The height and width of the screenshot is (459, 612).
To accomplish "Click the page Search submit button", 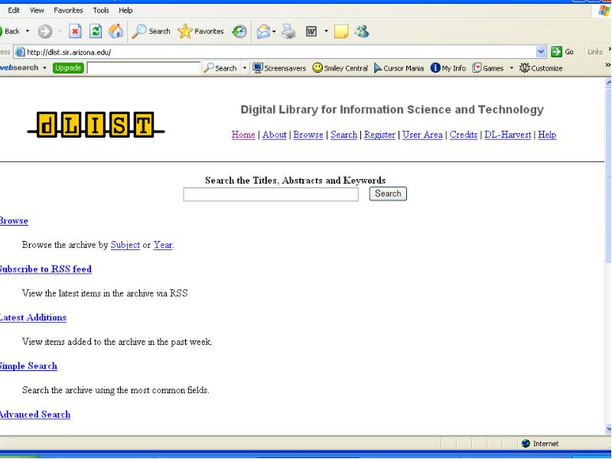I will [x=388, y=194].
